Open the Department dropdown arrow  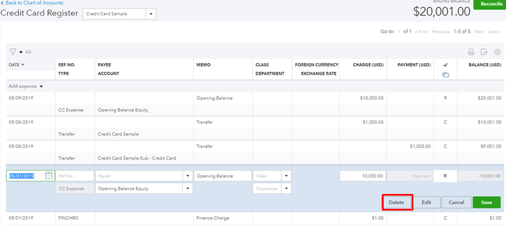(286, 189)
